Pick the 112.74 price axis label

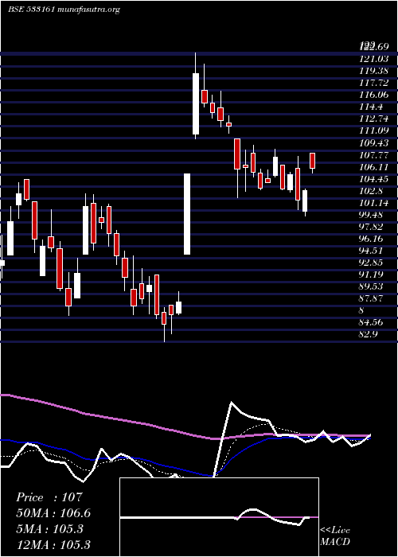click(x=374, y=119)
